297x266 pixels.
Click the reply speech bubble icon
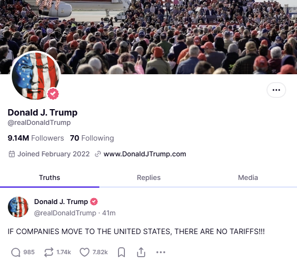(16, 252)
